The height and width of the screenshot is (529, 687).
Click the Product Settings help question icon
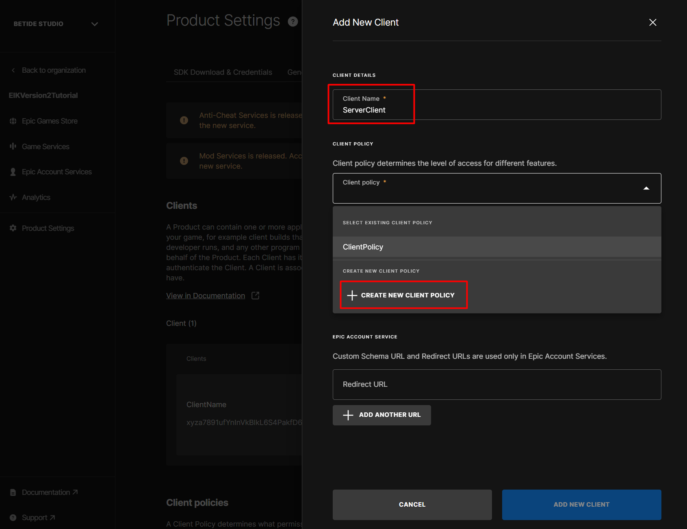(x=293, y=22)
